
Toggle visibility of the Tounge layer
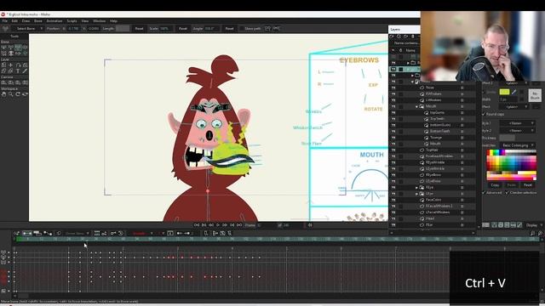click(393, 138)
